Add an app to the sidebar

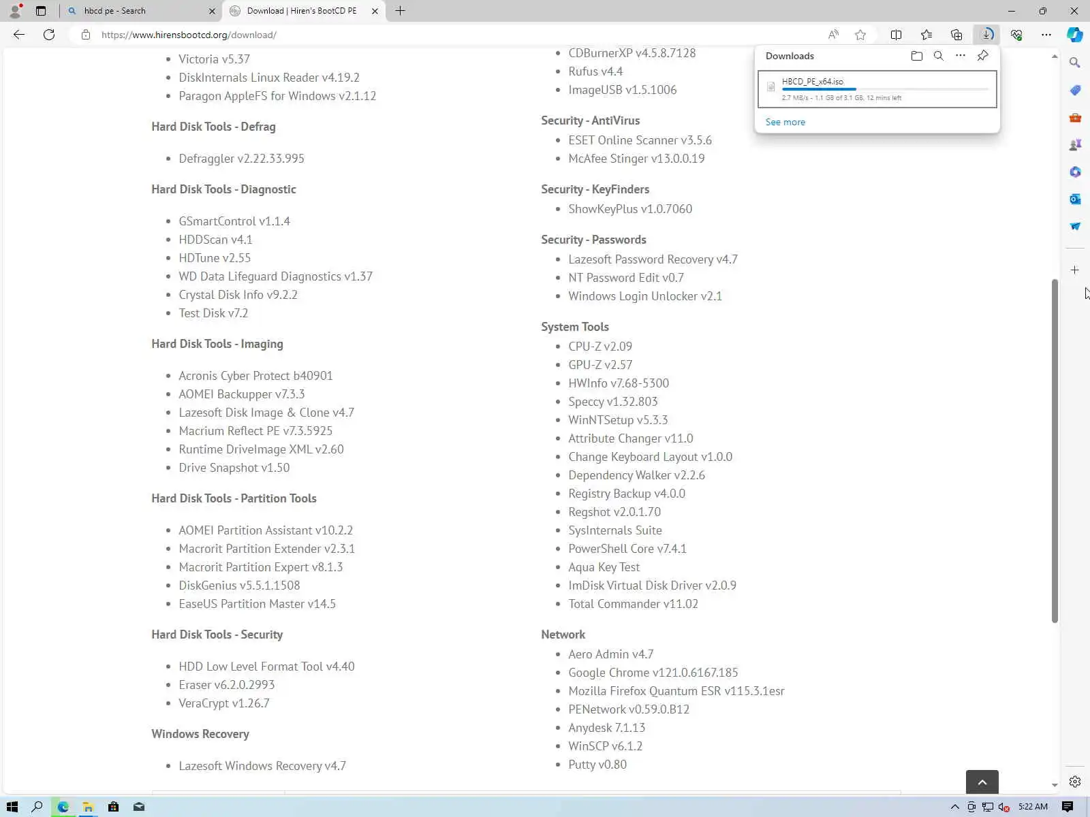(1075, 270)
